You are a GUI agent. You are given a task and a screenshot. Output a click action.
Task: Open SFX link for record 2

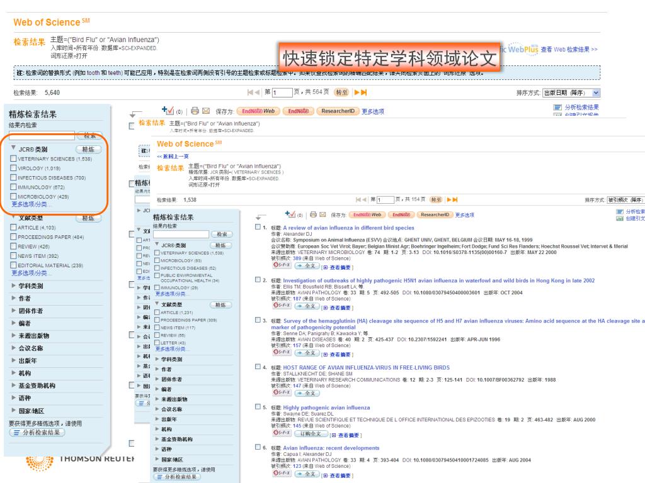pos(282,306)
